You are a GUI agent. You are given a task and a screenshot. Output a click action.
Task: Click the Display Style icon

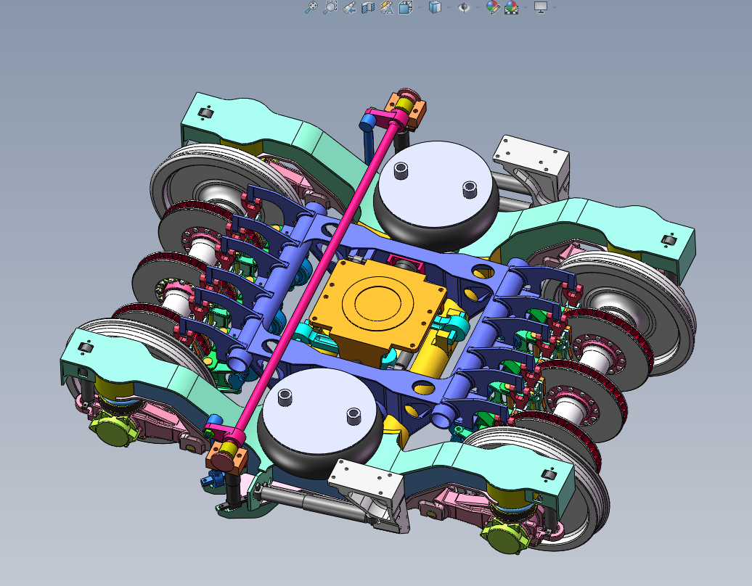point(435,7)
